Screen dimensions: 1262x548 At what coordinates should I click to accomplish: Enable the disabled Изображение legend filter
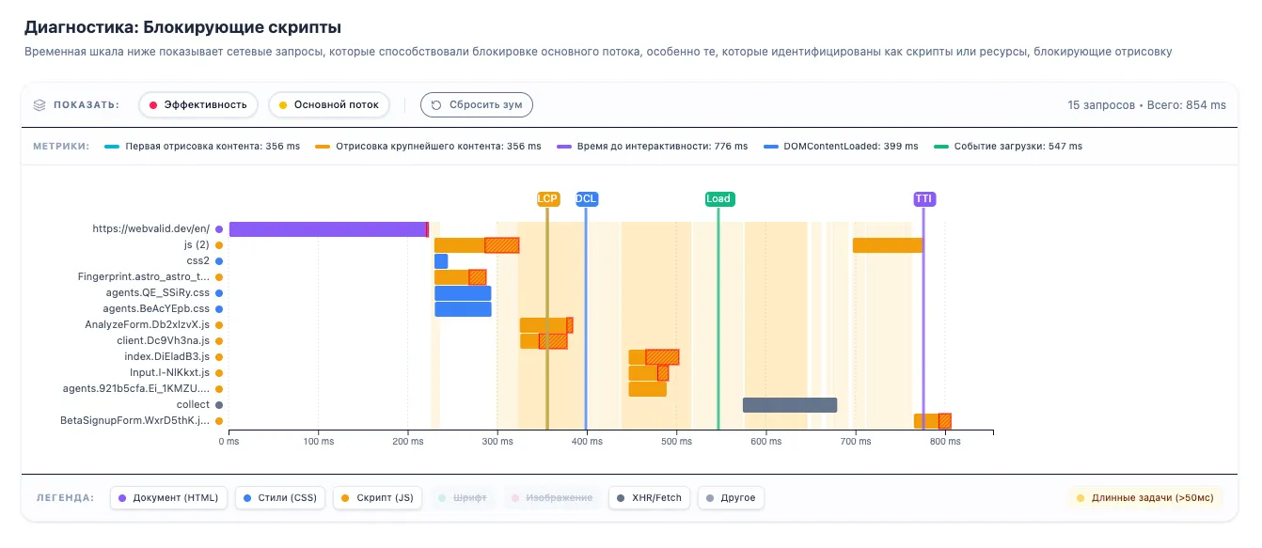(x=552, y=497)
